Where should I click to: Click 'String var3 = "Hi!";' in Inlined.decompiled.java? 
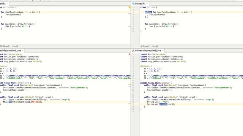(x=158, y=102)
